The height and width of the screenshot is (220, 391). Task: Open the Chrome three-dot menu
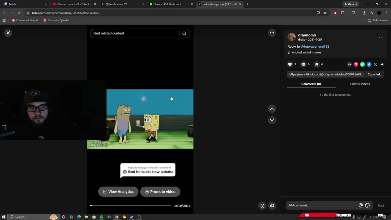coord(386,13)
